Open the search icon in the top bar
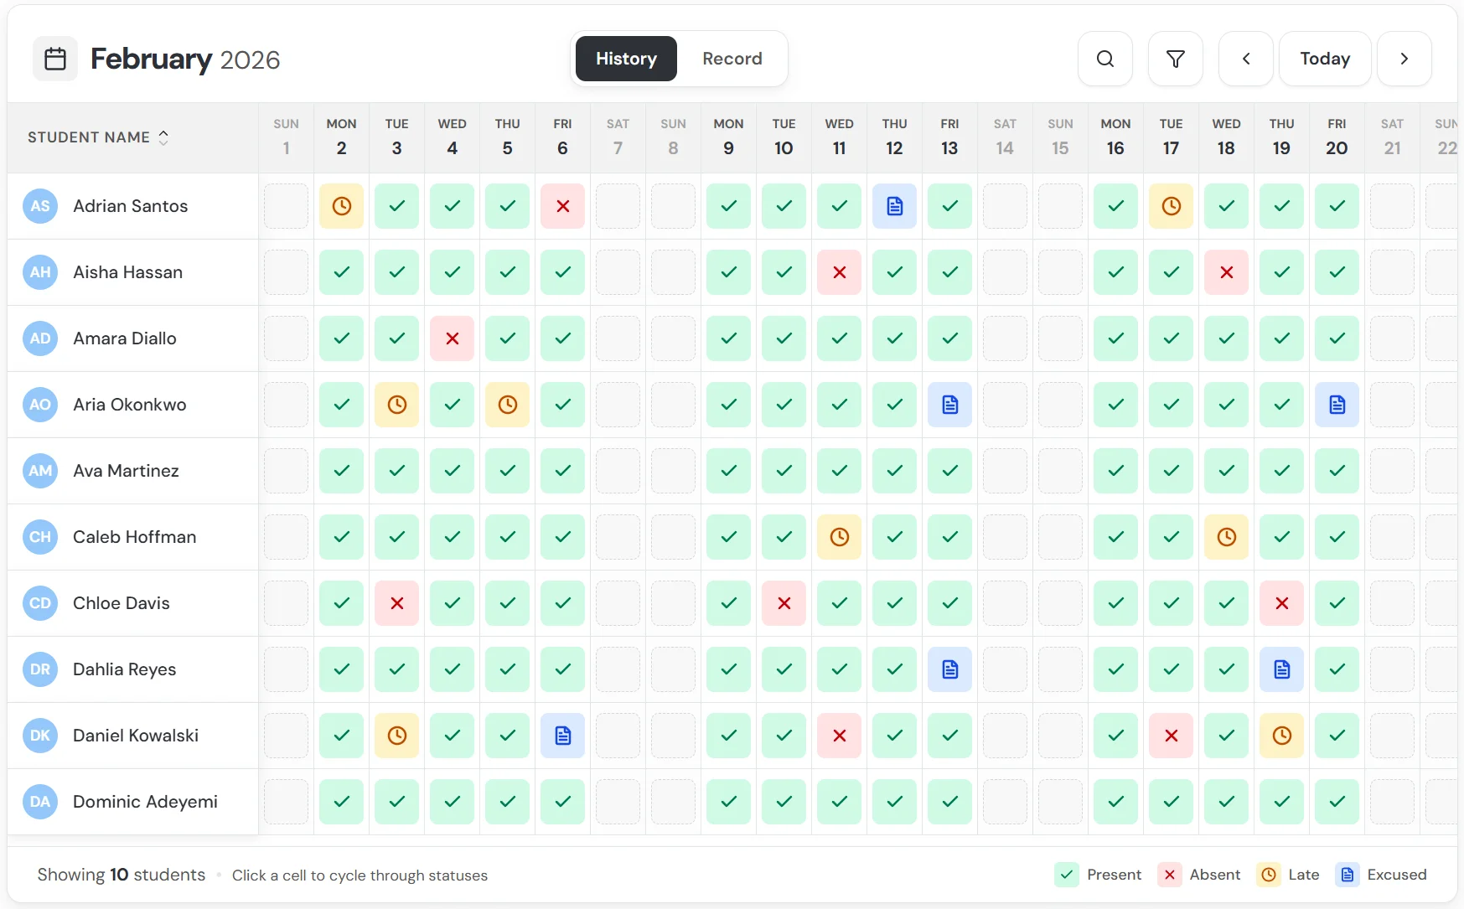 (1104, 59)
